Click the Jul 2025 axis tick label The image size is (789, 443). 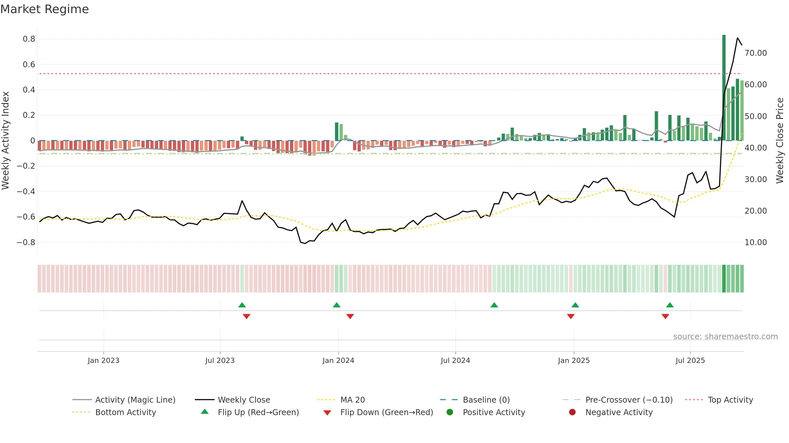(x=690, y=360)
